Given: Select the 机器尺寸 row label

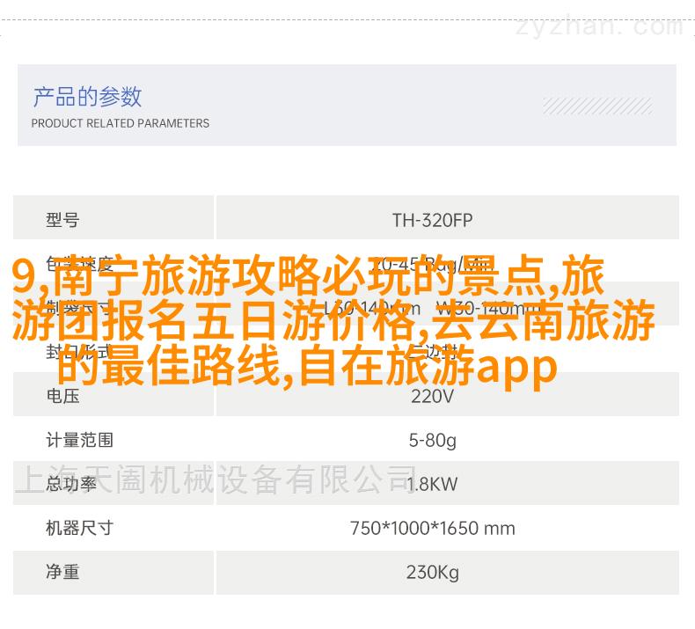Looking at the screenshot, I should (79, 528).
